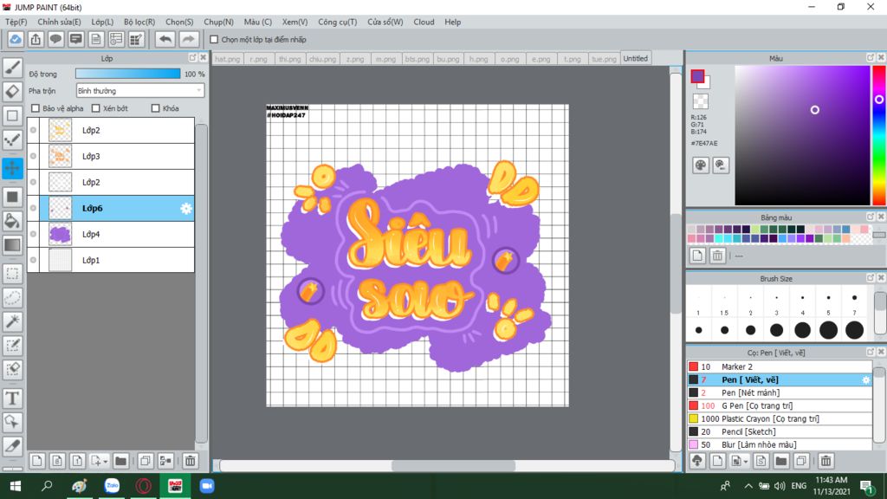
Task: Choose the Lasso selection tool
Action: click(12, 298)
